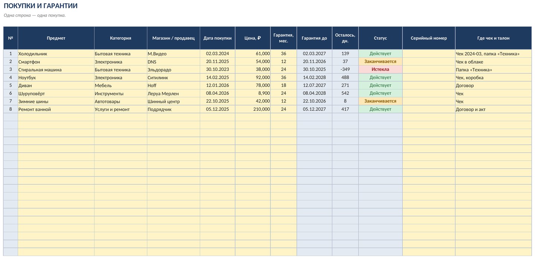Select purchase date '12.01.2026'
This screenshot has height=259, width=535.
click(217, 85)
